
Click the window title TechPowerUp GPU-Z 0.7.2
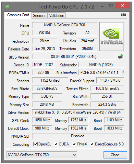[x=67, y=7]
